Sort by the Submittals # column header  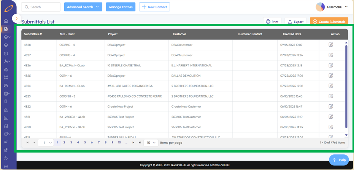pos(33,34)
